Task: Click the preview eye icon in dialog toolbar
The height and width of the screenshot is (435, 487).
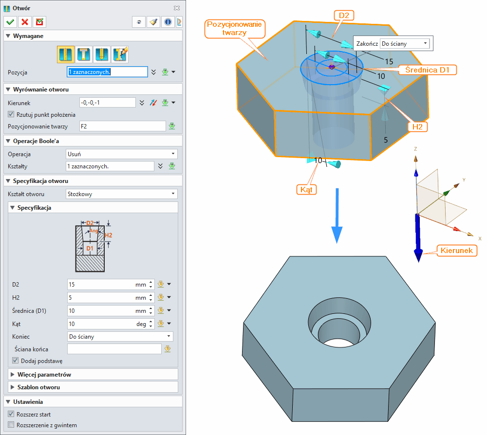Action: (139, 22)
